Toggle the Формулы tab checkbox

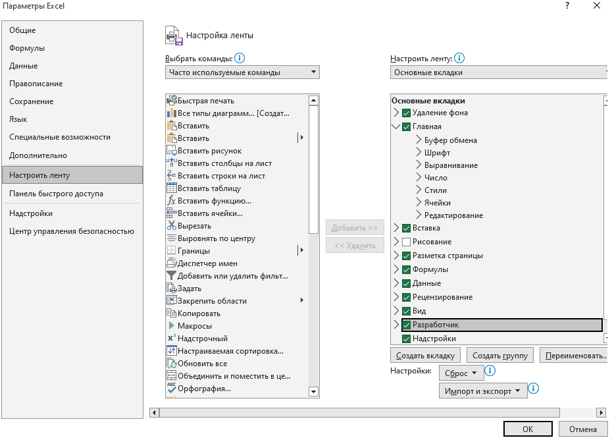tap(406, 269)
